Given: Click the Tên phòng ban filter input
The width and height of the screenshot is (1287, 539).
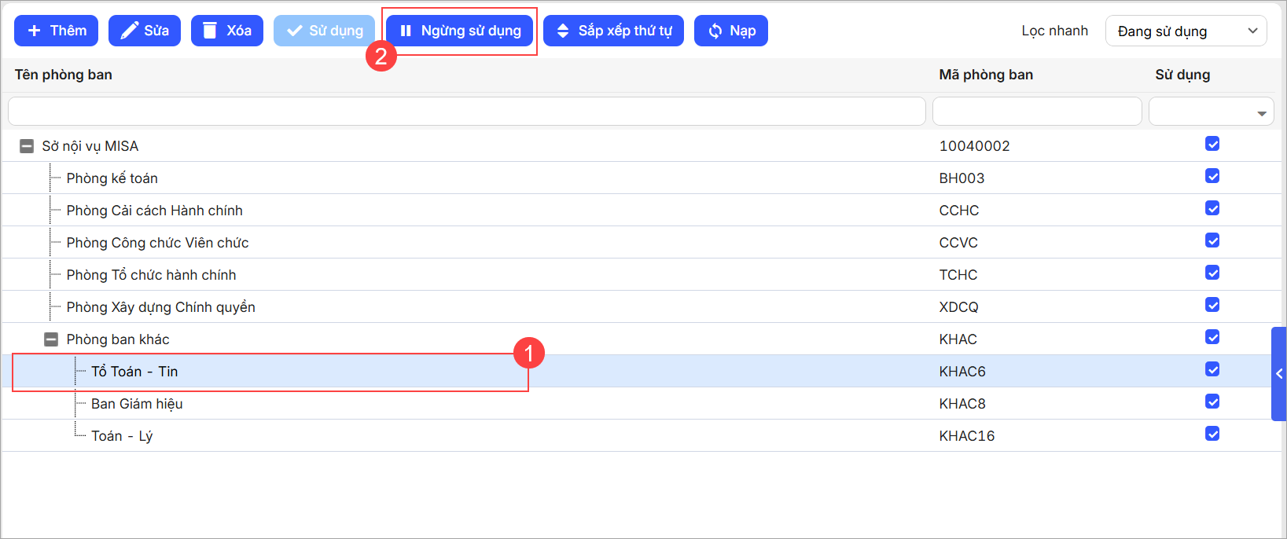Looking at the screenshot, I should pyautogui.click(x=466, y=112).
